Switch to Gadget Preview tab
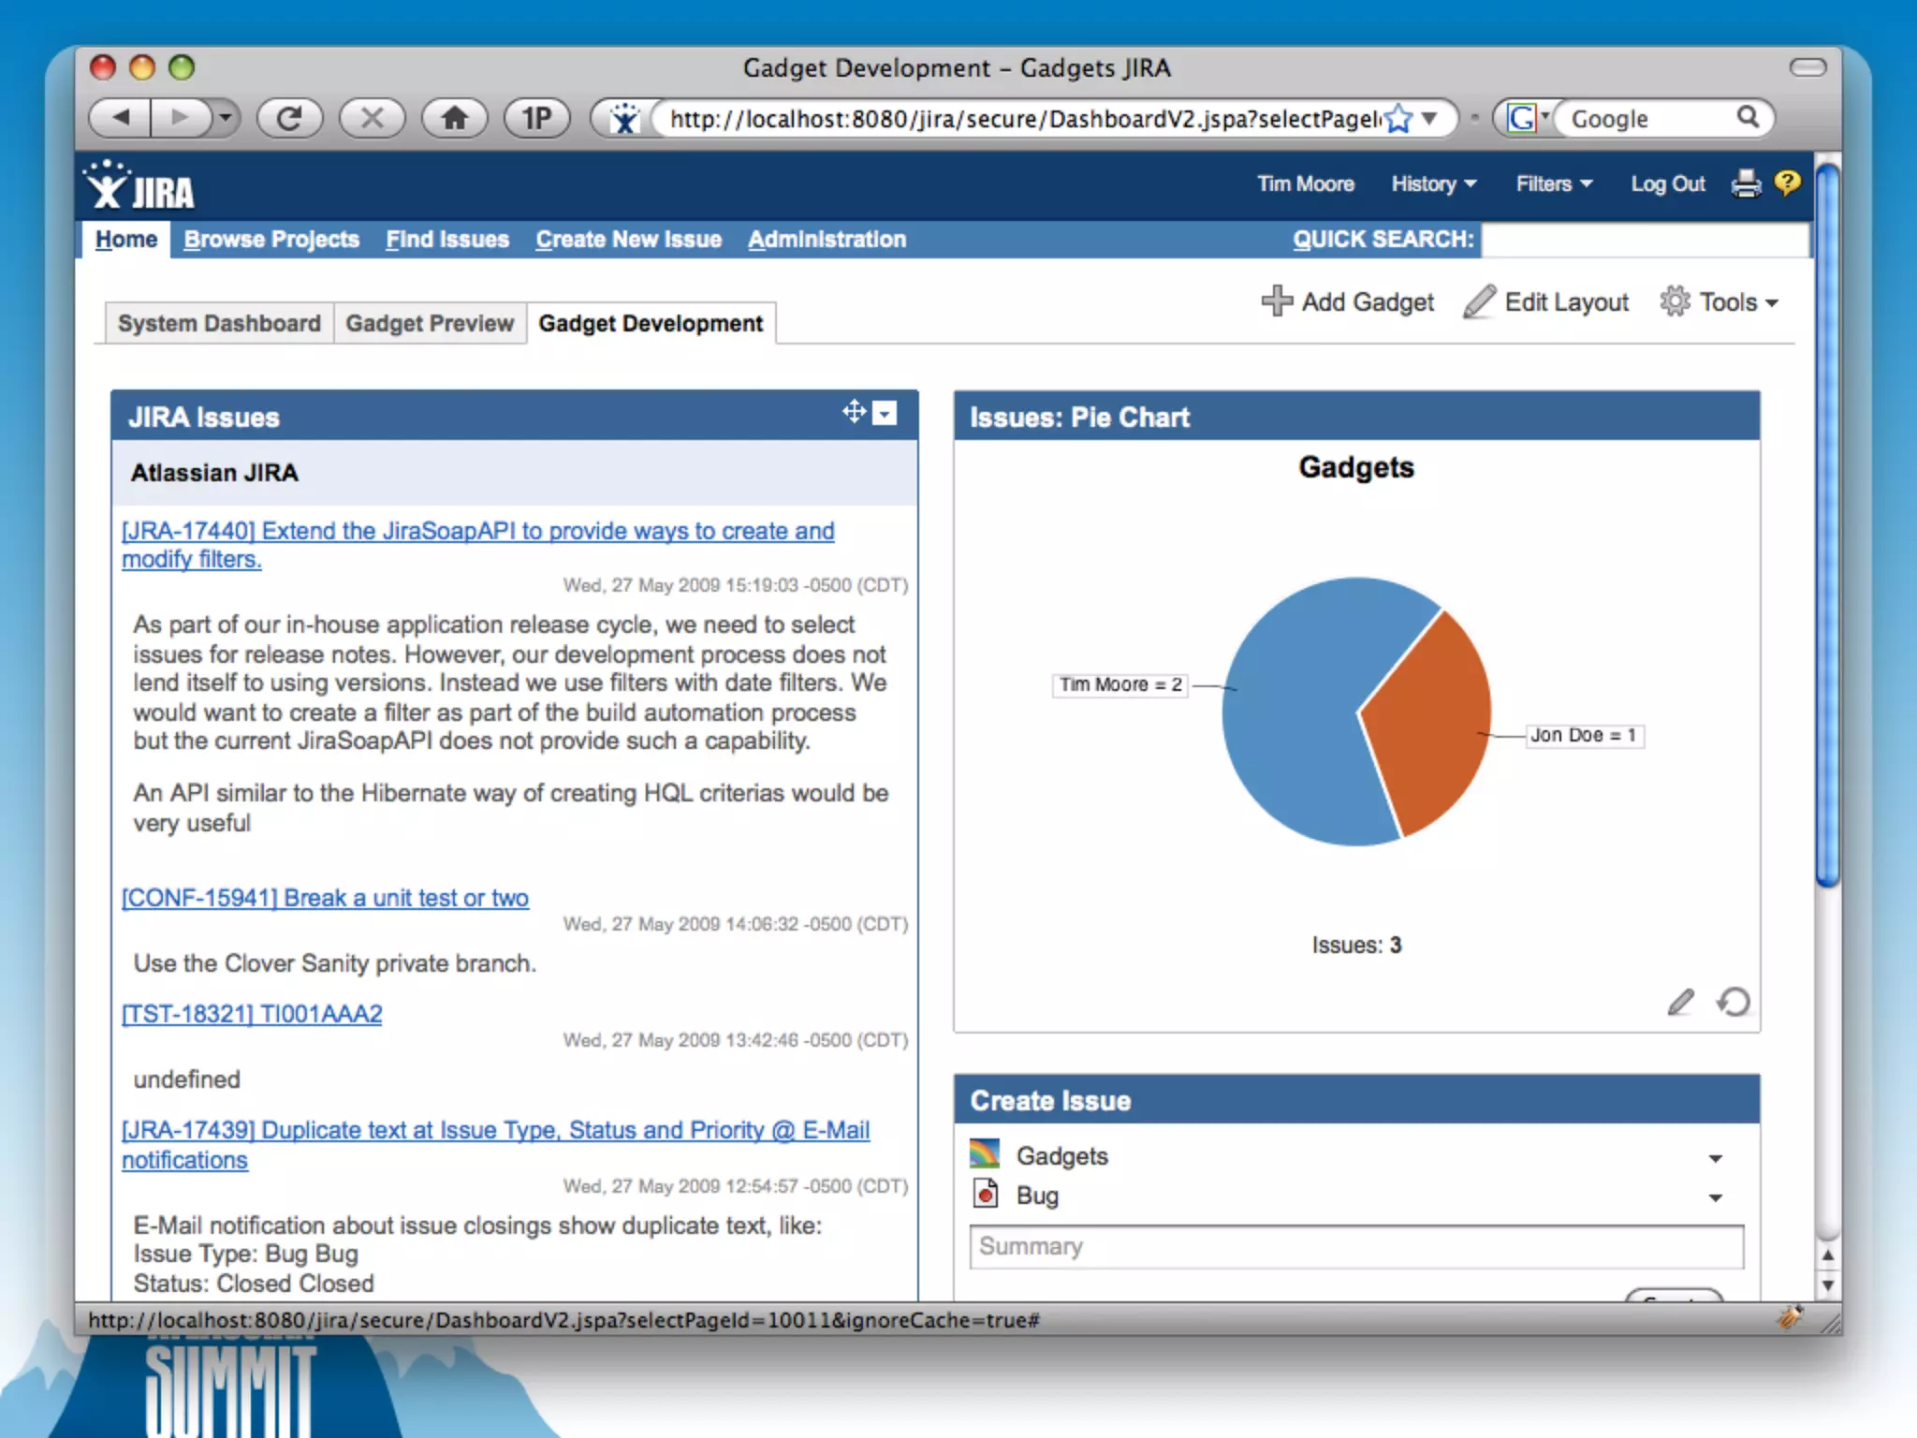Image resolution: width=1917 pixels, height=1438 pixels. 430,324
